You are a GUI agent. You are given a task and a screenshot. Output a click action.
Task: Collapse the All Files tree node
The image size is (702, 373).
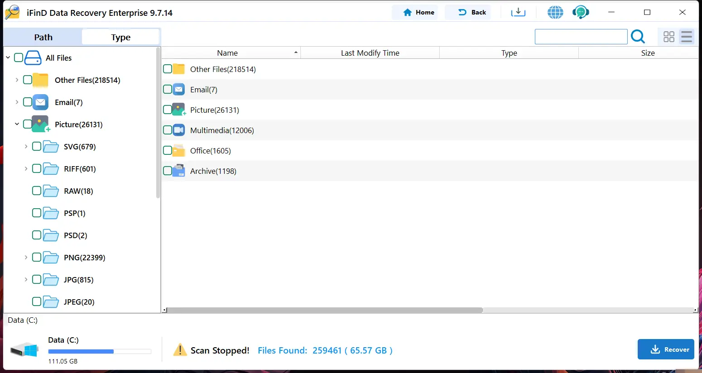pos(8,58)
